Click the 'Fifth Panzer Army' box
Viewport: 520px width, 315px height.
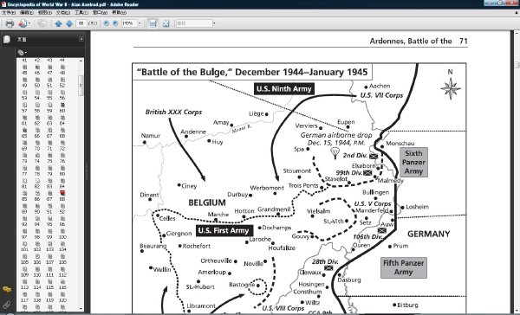tap(404, 267)
